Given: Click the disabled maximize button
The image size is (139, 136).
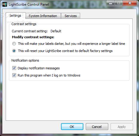Looking at the screenshot, I should click(x=119, y=3).
